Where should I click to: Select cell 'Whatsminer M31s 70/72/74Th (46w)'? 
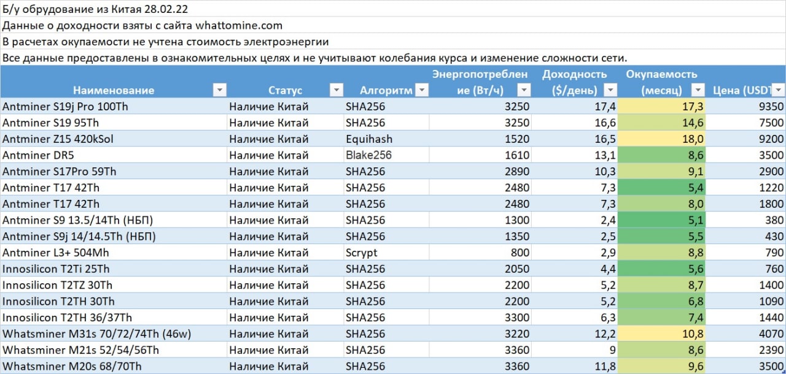click(114, 334)
